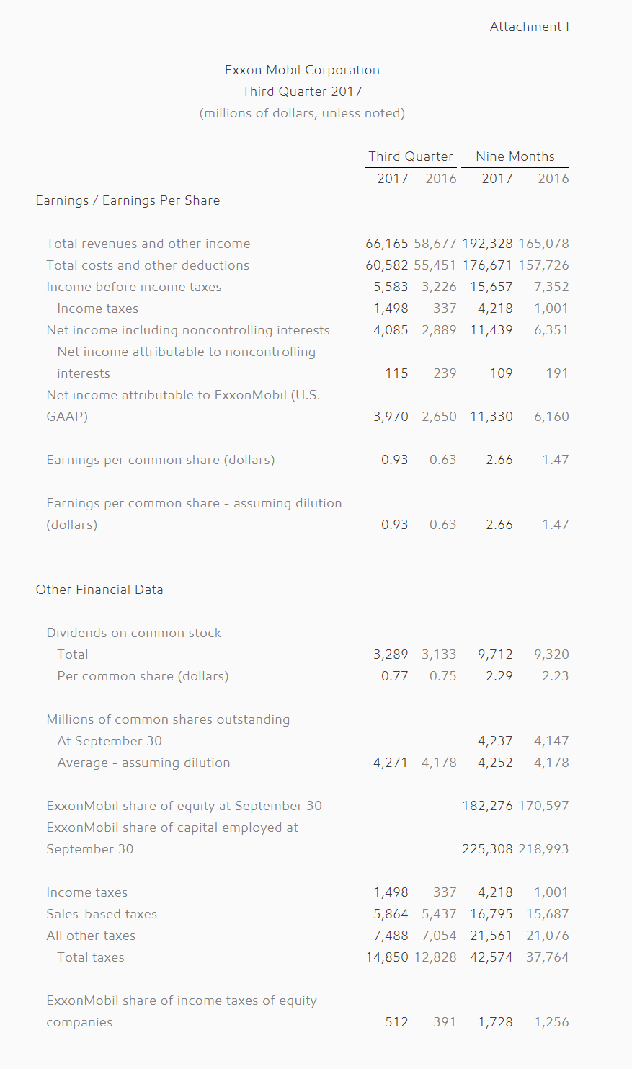Select the Total taxes row label
The width and height of the screenshot is (632, 1069).
point(91,957)
